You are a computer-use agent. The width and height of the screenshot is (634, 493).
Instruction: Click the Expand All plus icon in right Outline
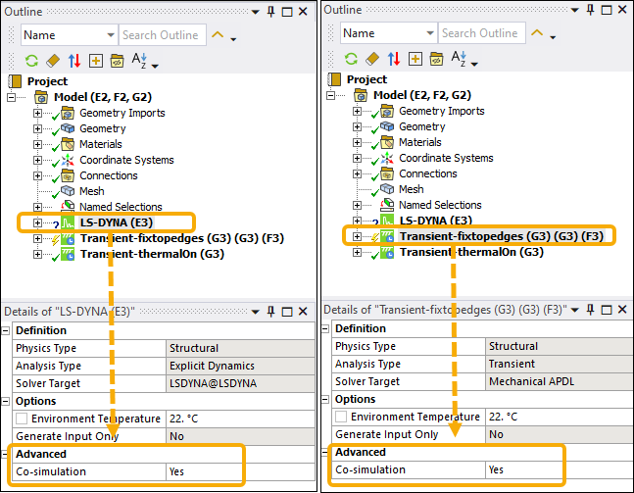415,59
